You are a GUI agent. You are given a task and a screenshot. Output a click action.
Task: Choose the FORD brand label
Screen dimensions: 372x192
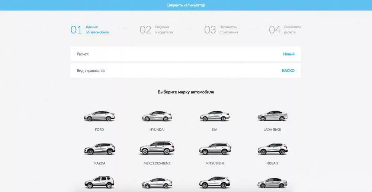[99, 129]
